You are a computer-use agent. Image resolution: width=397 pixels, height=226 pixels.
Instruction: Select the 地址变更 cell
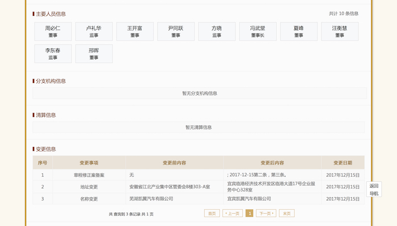click(x=89, y=187)
